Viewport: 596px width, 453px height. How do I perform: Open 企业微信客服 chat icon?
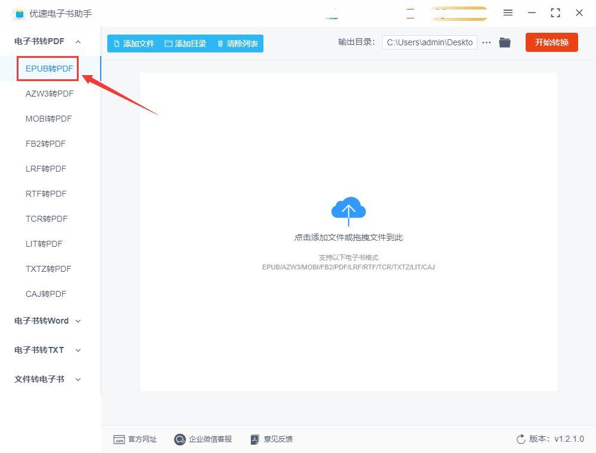tap(179, 439)
